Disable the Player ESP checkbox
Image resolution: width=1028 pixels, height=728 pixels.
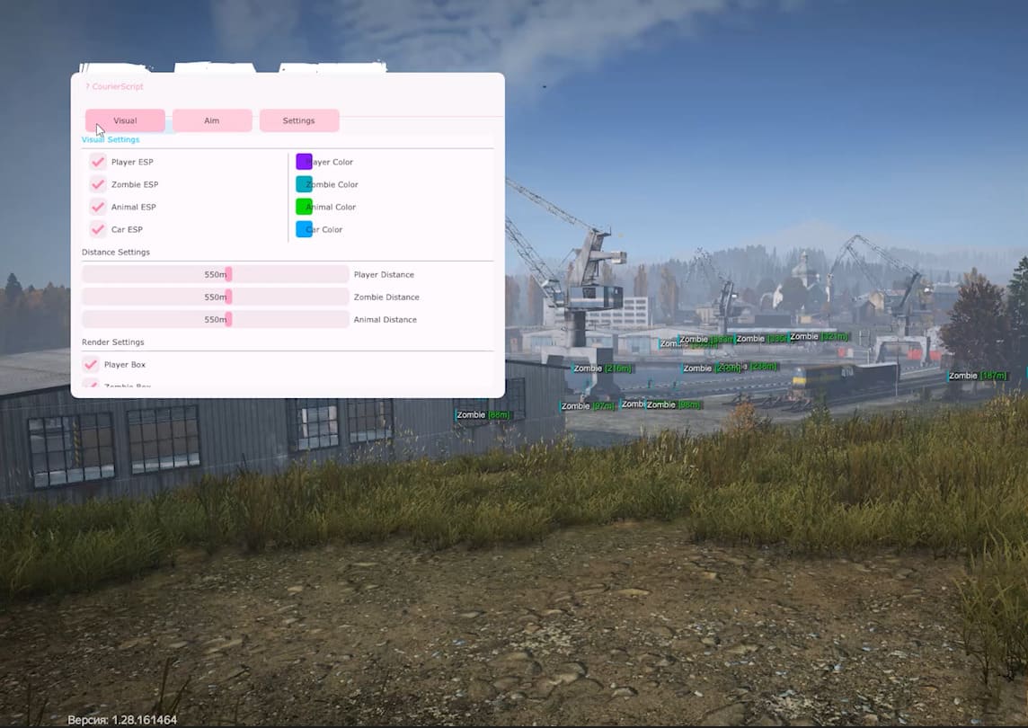click(98, 162)
